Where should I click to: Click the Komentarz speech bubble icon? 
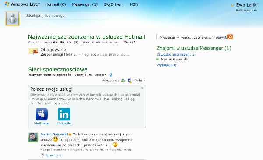[42, 155]
